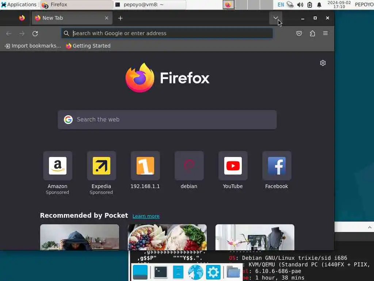Open the battery power manager icon
The image size is (374, 281).
click(310, 4)
